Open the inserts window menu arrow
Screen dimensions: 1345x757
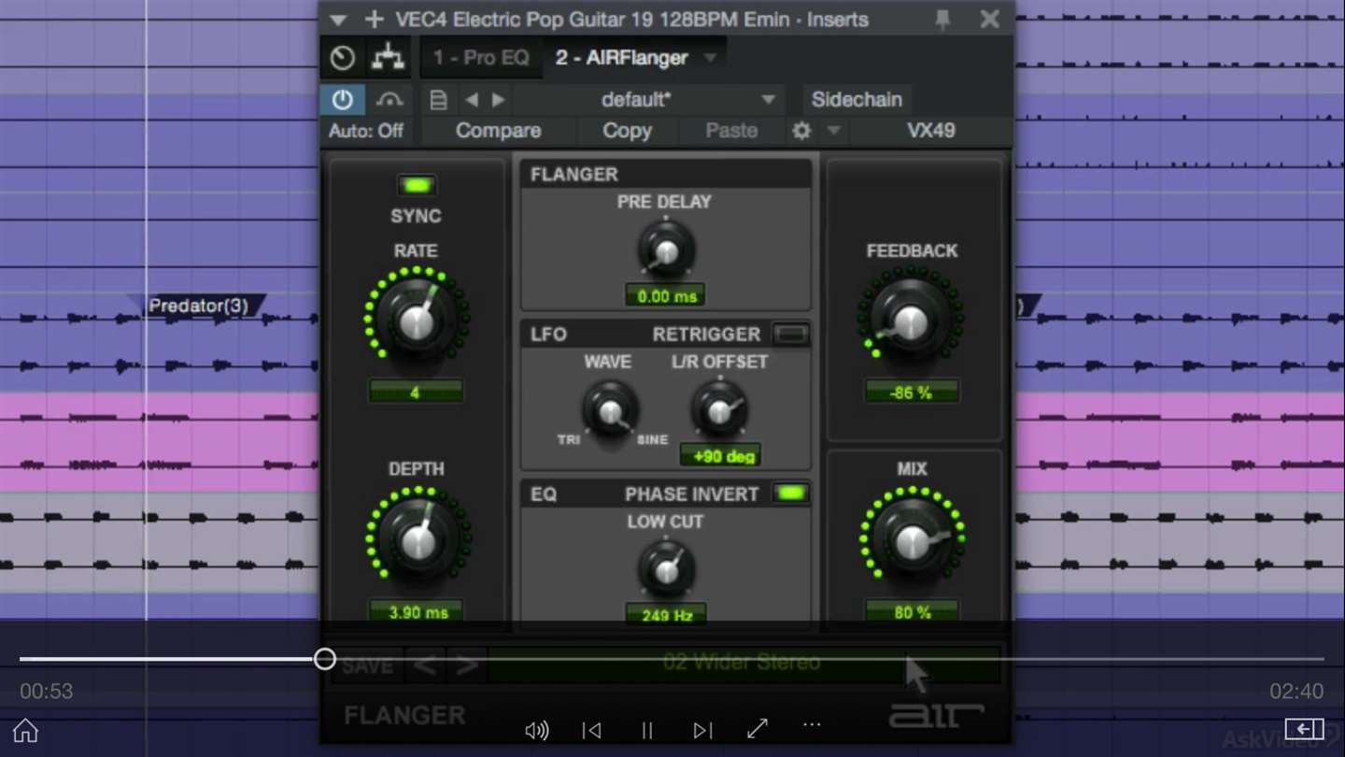pyautogui.click(x=338, y=20)
